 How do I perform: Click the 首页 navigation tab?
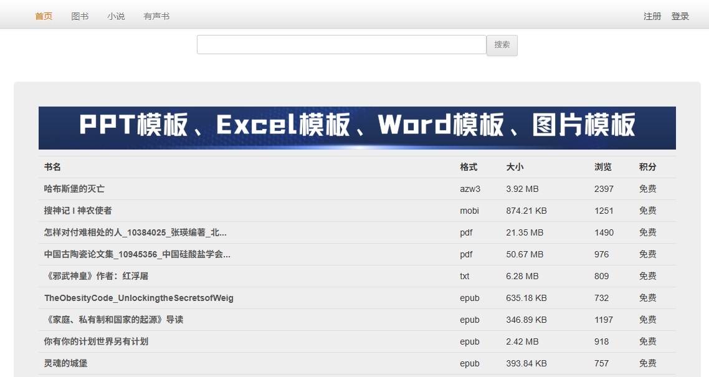tap(44, 16)
